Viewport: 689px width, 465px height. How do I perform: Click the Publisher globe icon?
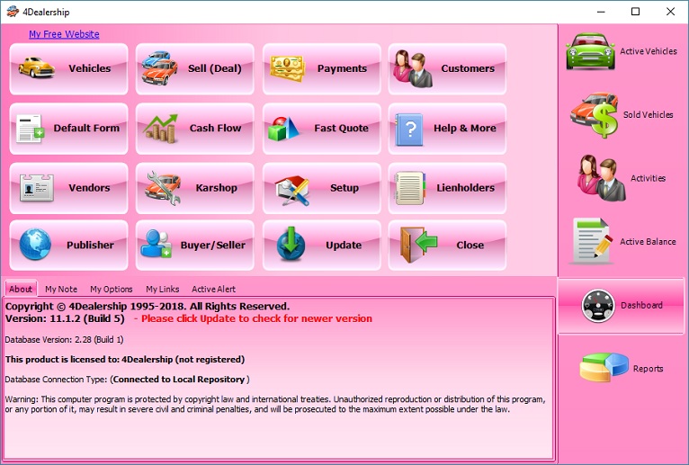pyautogui.click(x=37, y=245)
